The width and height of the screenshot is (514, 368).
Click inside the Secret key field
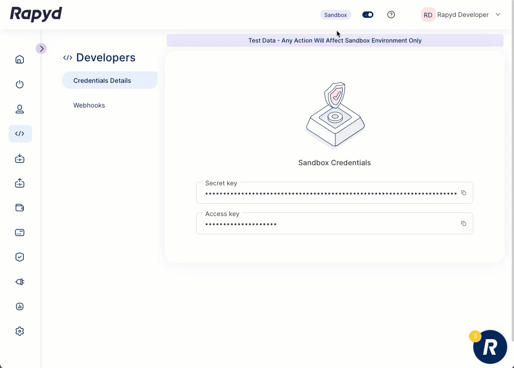pos(334,193)
